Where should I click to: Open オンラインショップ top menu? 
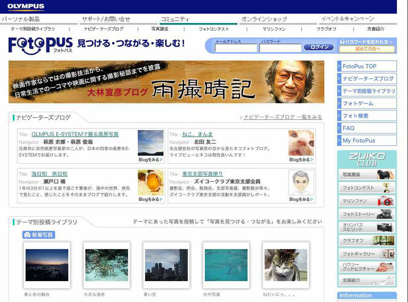264,19
